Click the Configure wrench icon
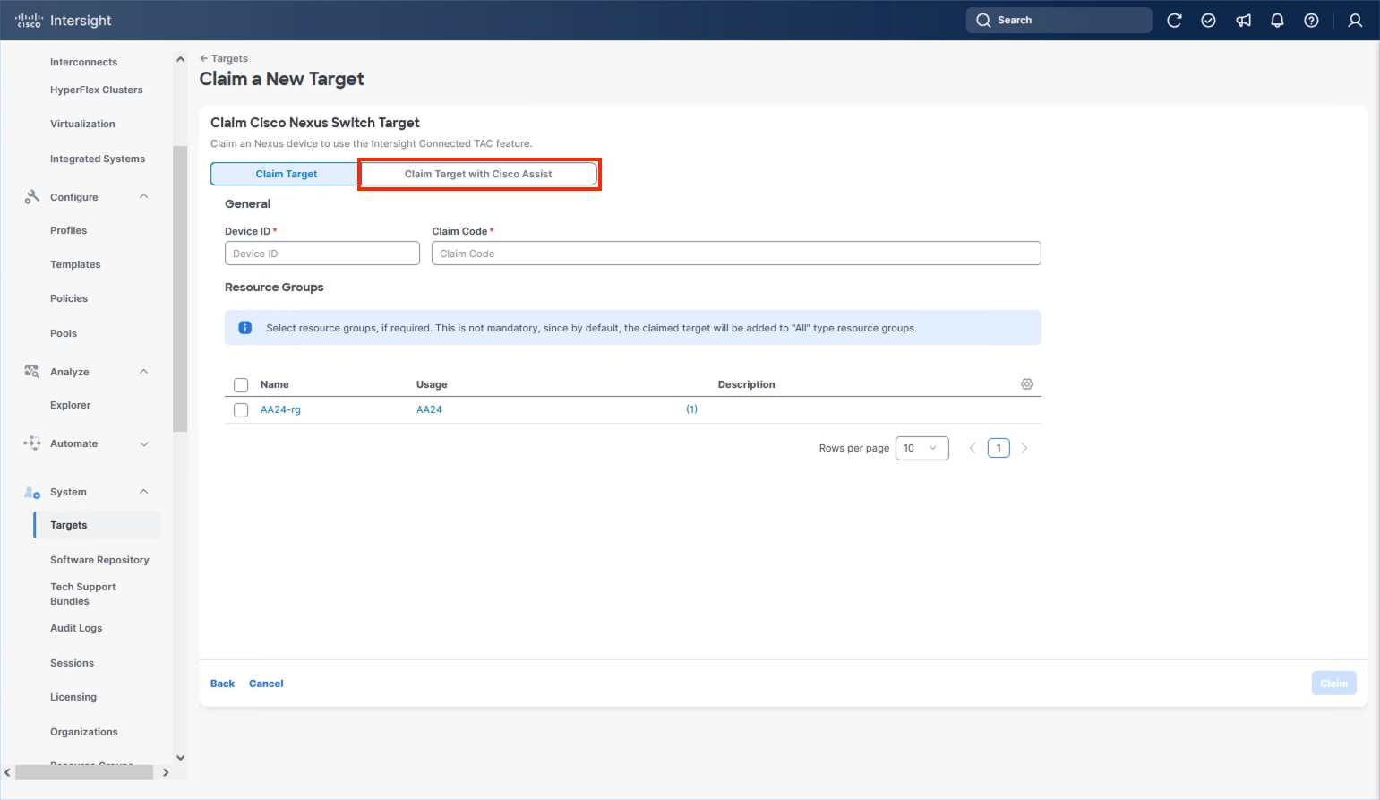1380x800 pixels. 32,197
